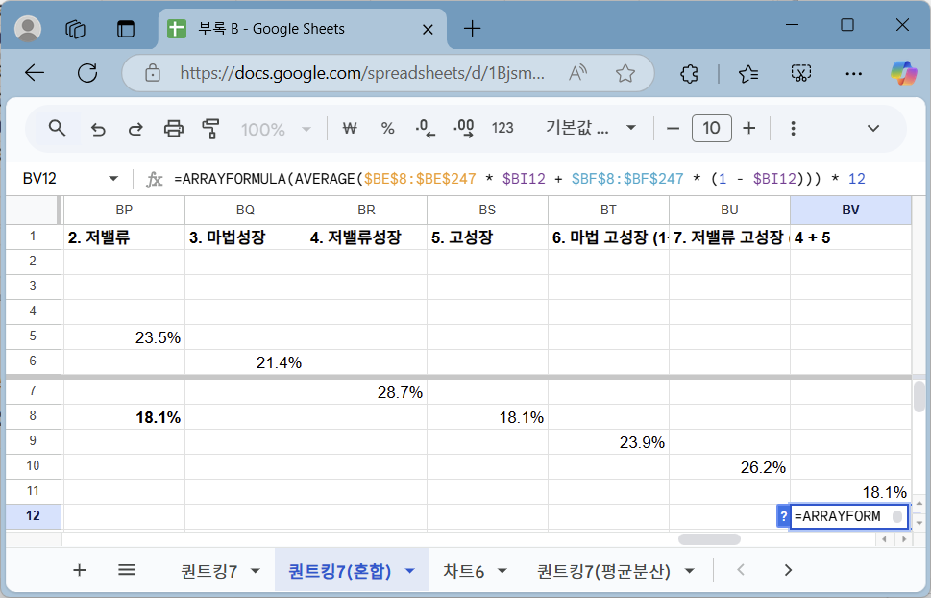This screenshot has width=931, height=598.
Task: Decrease the font size
Action: (x=673, y=129)
